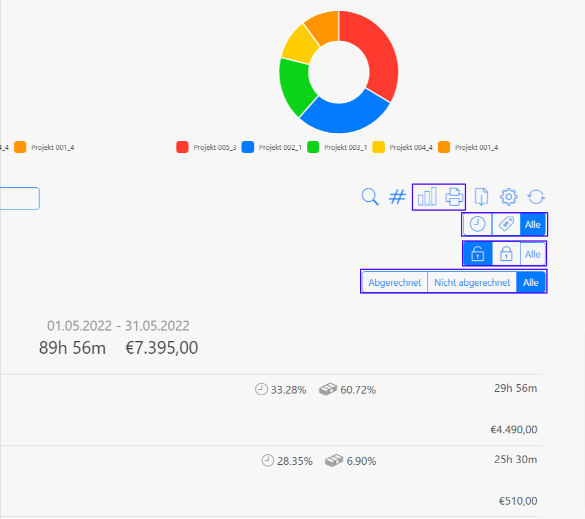The image size is (585, 519).
Task: Click the red Projekt 005_3 legend swatch
Action: [182, 147]
